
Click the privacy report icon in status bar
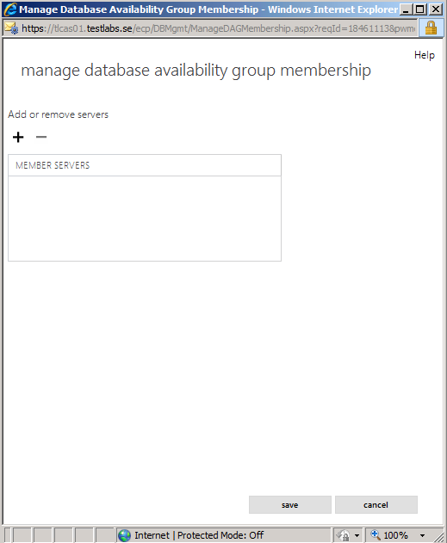[x=343, y=535]
